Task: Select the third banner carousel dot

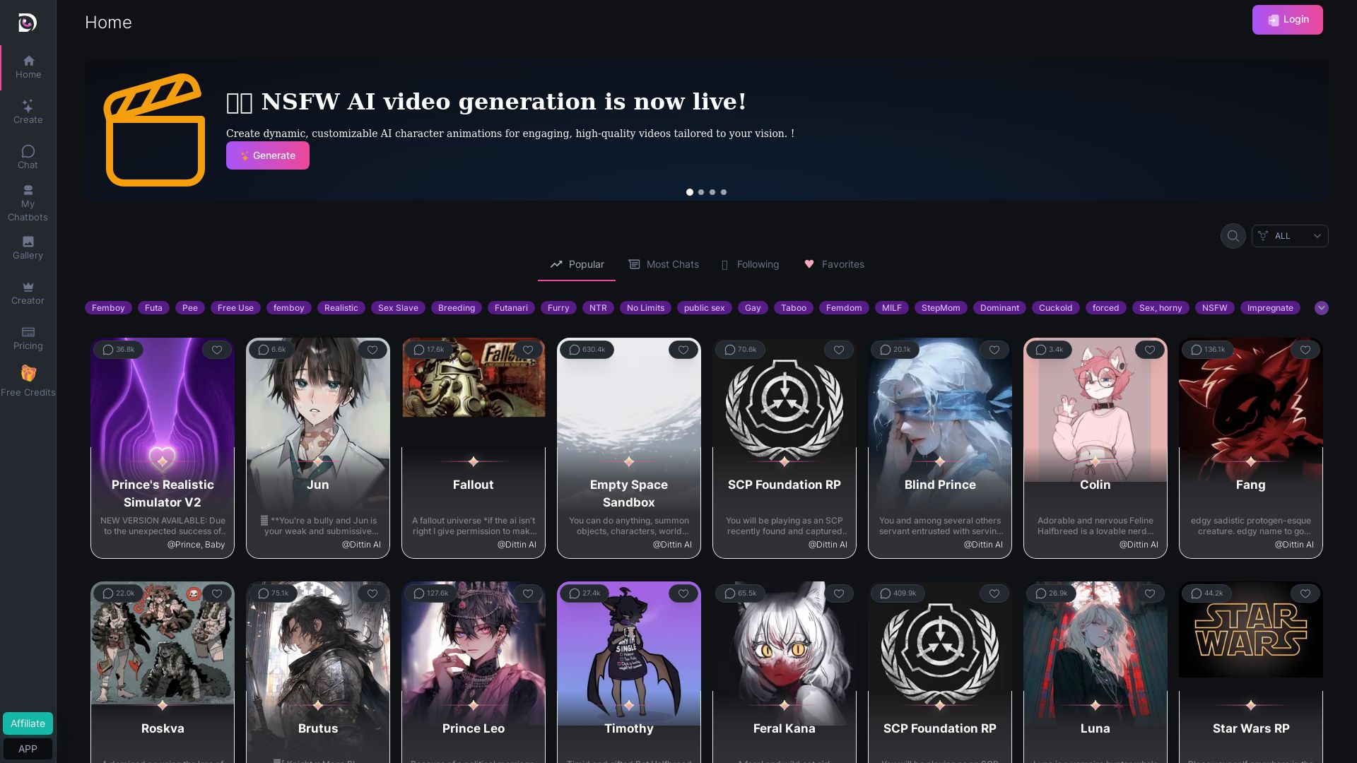Action: click(712, 192)
